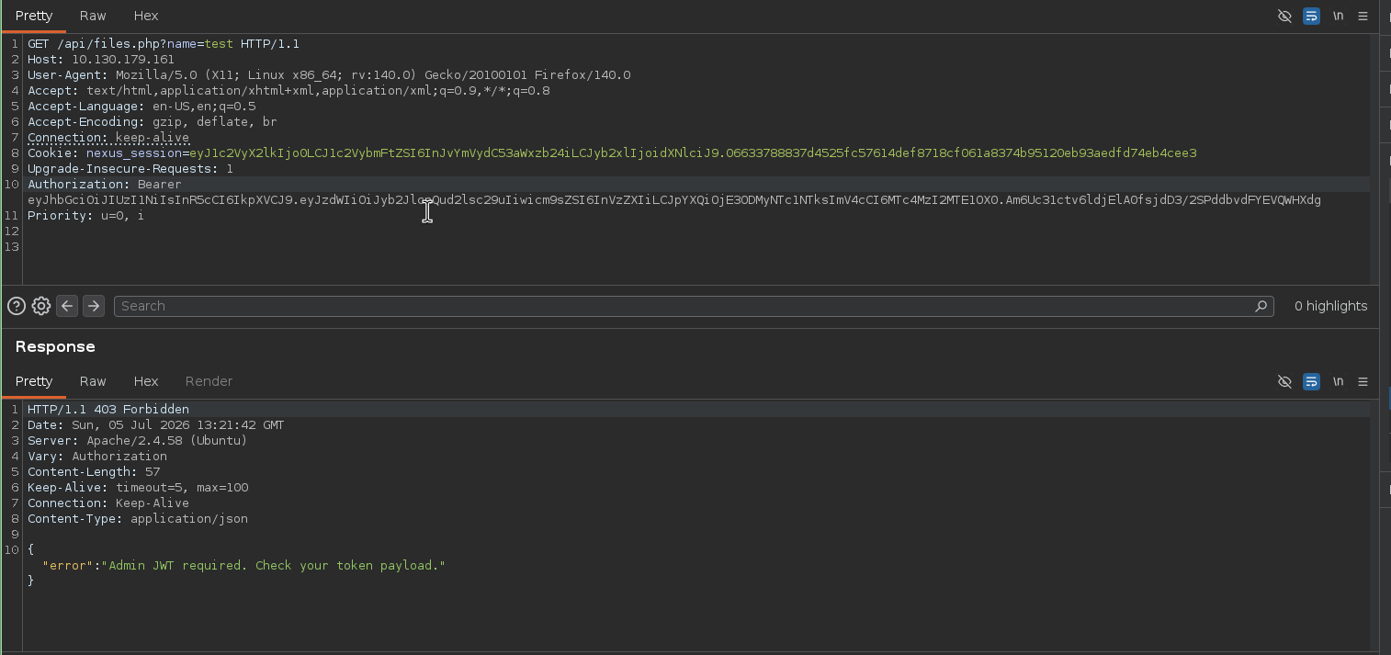This screenshot has height=655, width=1391.
Task: Click line number 9 in response editor
Action: [15, 535]
